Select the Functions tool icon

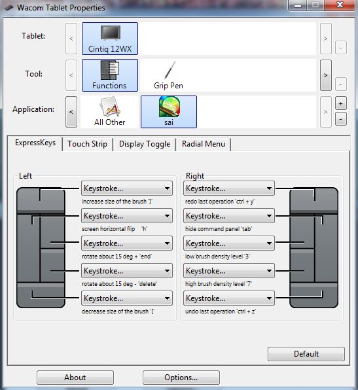point(110,75)
